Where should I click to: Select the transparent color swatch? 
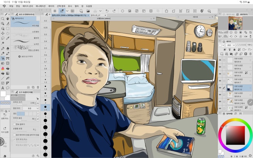tap(5, 102)
